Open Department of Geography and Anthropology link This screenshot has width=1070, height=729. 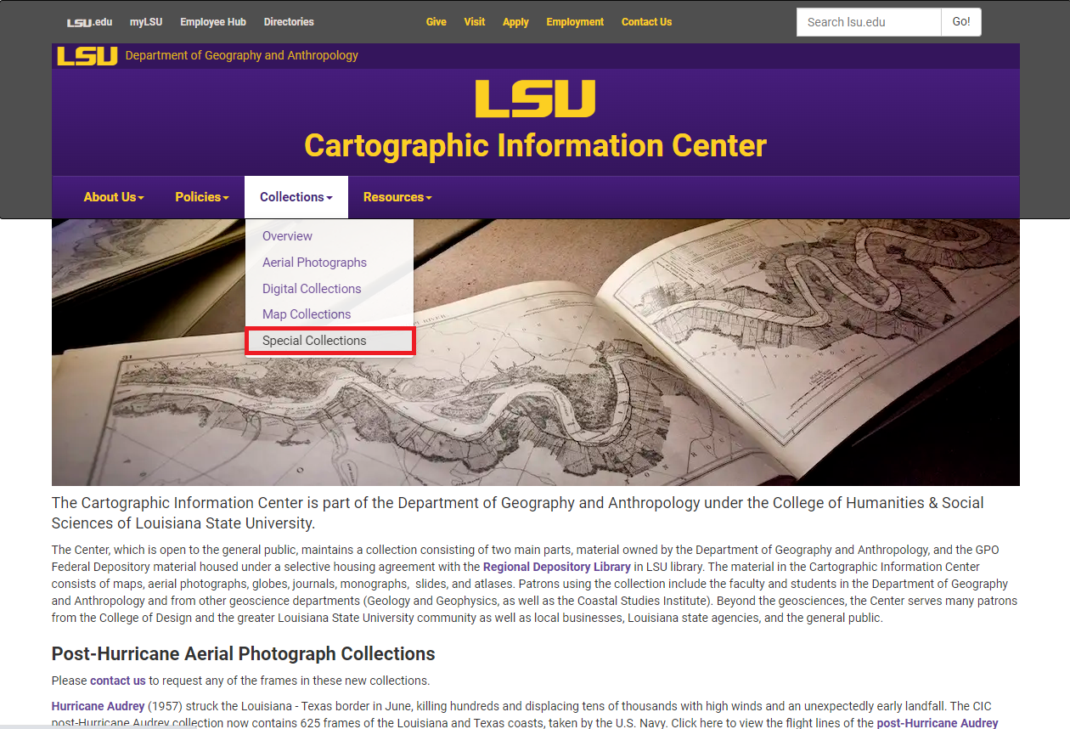point(242,55)
